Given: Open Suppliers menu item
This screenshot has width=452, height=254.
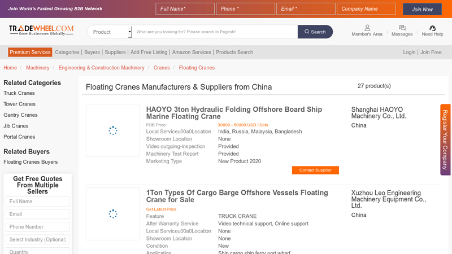Looking at the screenshot, I should [115, 52].
